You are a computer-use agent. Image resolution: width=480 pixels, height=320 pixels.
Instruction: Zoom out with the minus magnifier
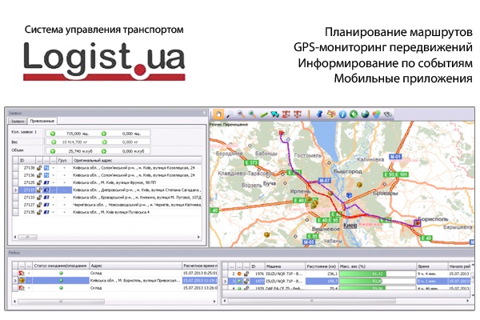click(241, 114)
